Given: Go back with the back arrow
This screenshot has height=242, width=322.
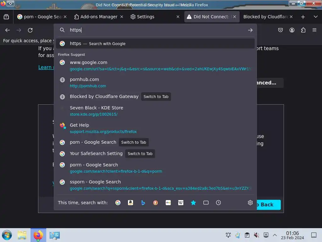Looking at the screenshot, I should tap(8, 30).
